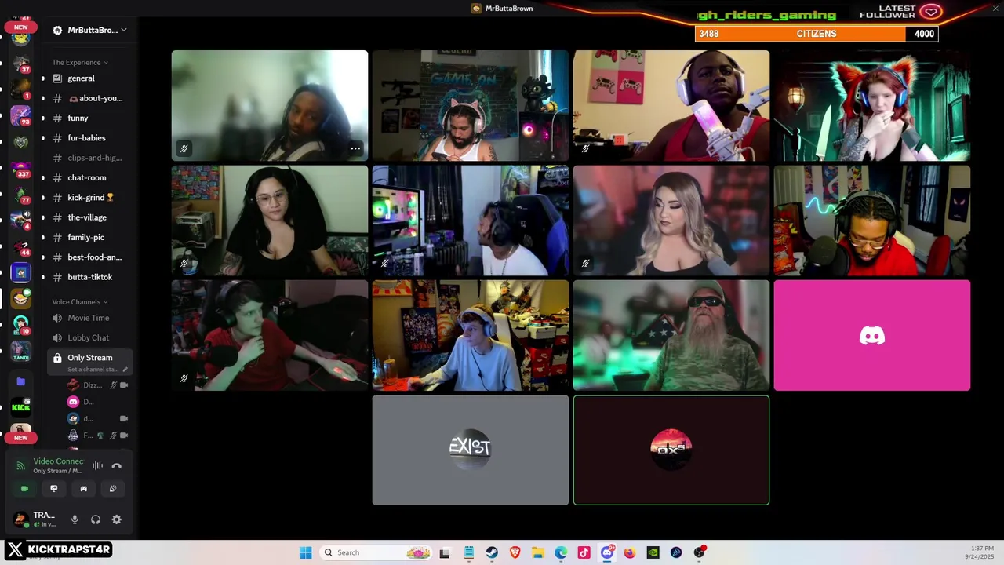Open the about-you channel
The height and width of the screenshot is (565, 1004).
pyautogui.click(x=89, y=98)
